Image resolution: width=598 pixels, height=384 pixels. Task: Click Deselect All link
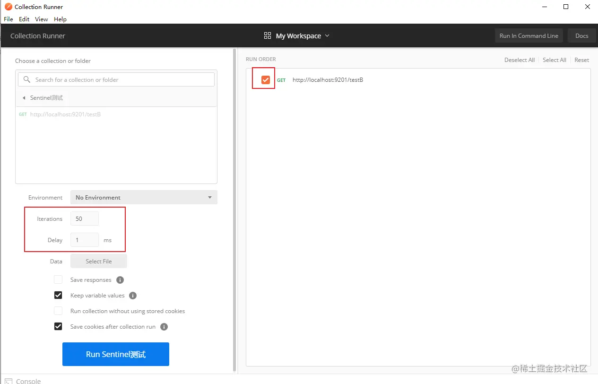(x=520, y=60)
